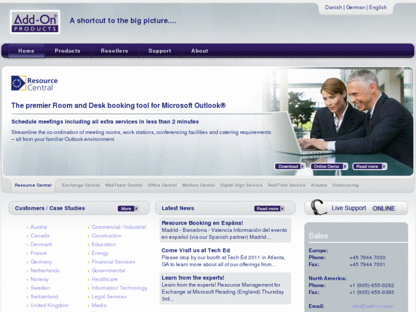
Task: Select the WebTeam Central tab
Action: (x=124, y=185)
